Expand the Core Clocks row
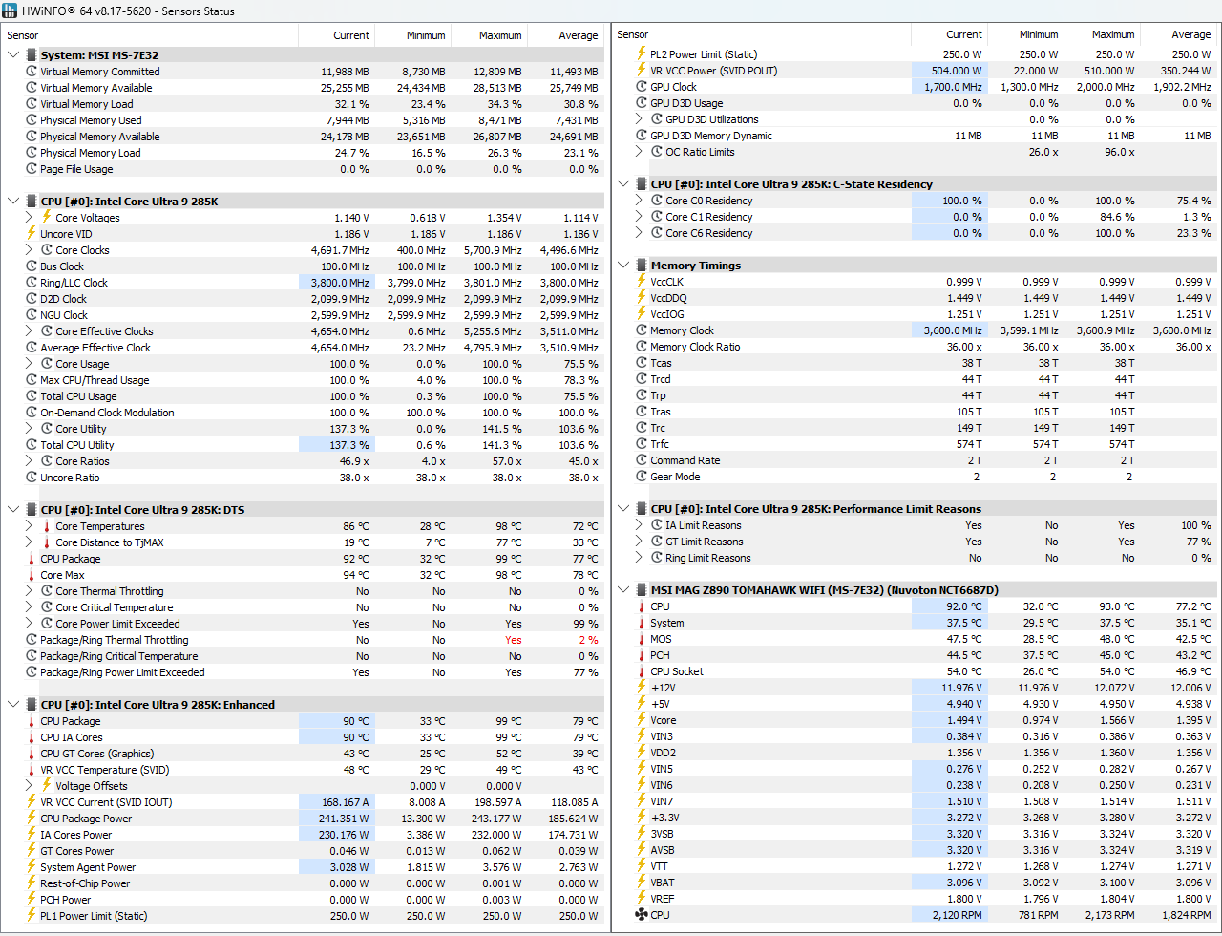The height and width of the screenshot is (936, 1222). click(30, 250)
